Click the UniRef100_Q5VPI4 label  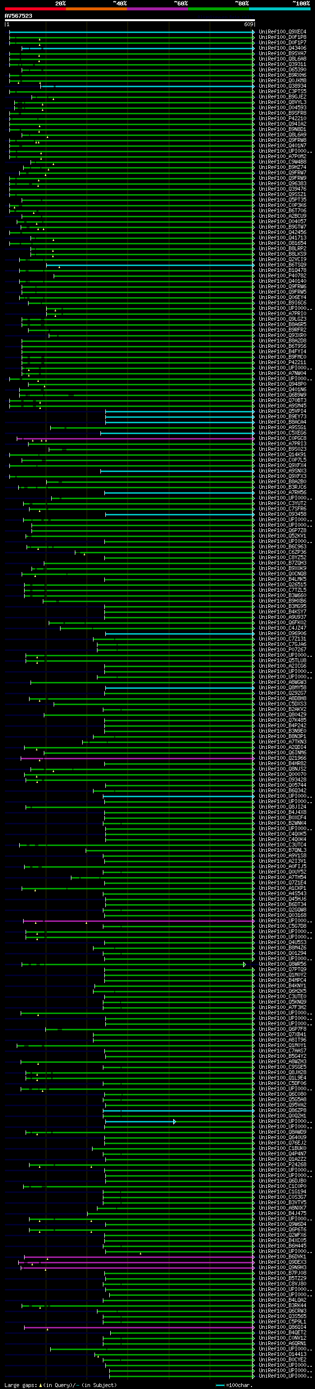point(283,411)
